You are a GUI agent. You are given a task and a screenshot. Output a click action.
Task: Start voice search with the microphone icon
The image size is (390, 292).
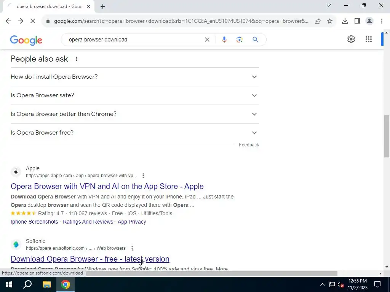click(224, 40)
